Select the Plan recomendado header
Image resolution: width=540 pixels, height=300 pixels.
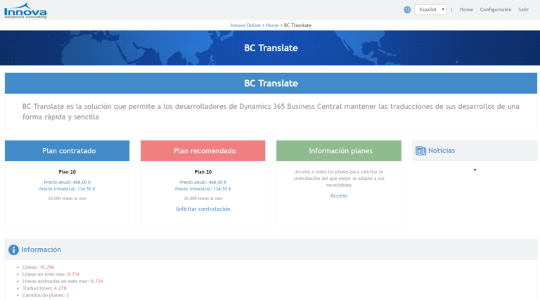point(202,150)
